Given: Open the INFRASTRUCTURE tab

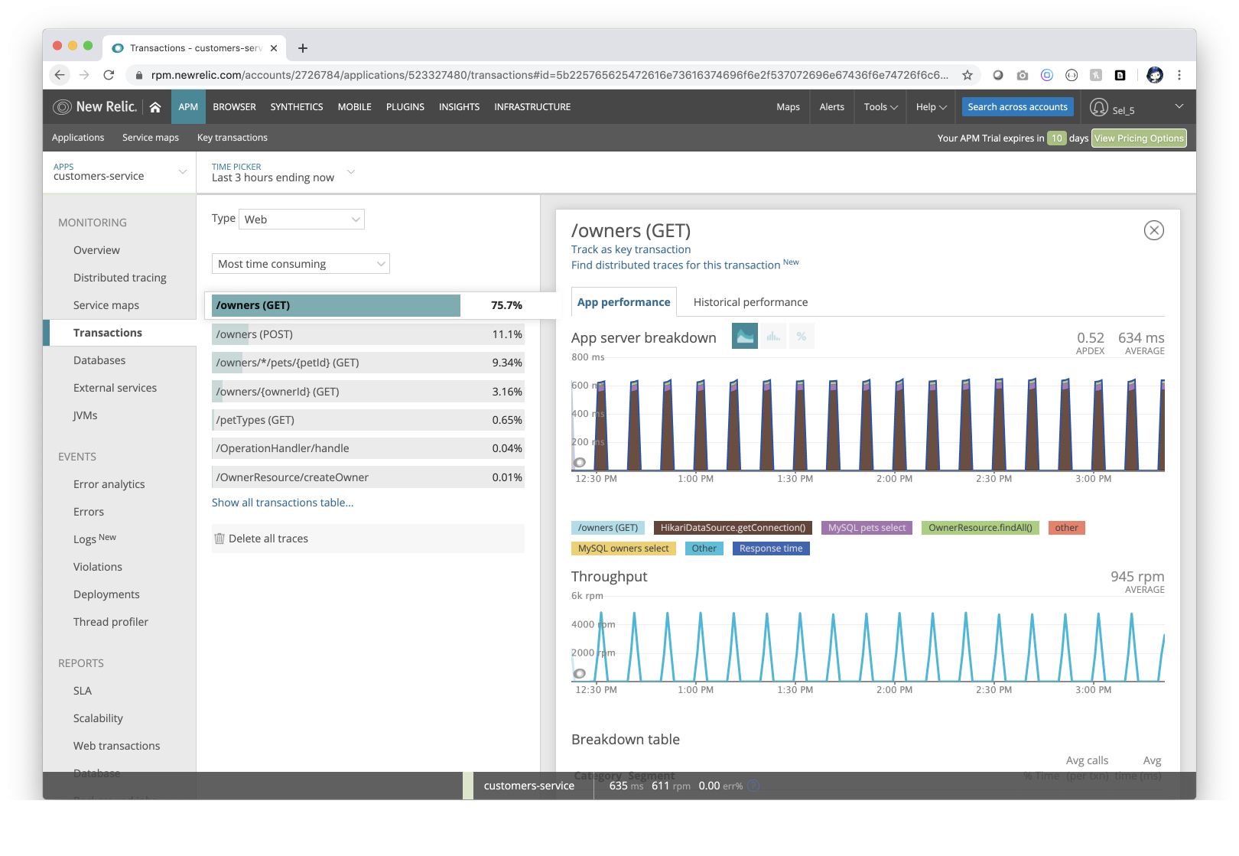Looking at the screenshot, I should (x=532, y=107).
